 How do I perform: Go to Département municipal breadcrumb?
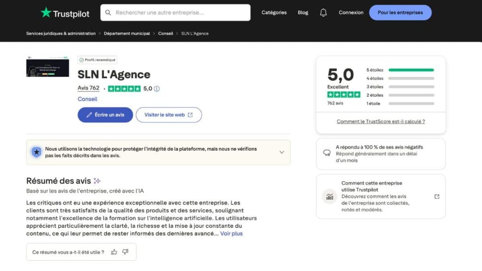pyautogui.click(x=127, y=33)
